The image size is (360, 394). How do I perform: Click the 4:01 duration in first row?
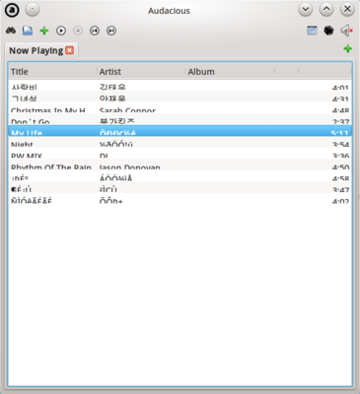pos(340,88)
